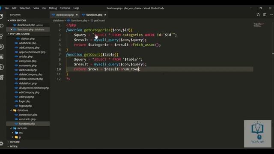Click the database breadcrumb segment

tap(58, 21)
